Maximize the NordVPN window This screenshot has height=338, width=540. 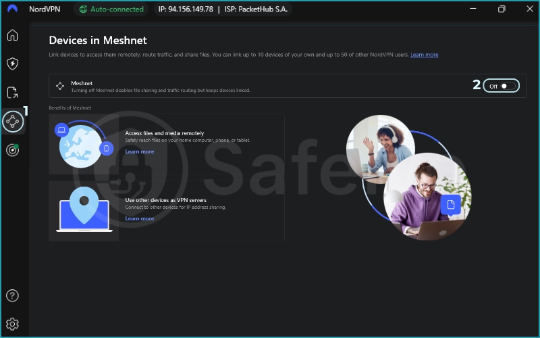[x=502, y=9]
